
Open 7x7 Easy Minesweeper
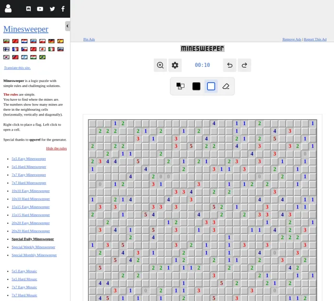coord(29,175)
